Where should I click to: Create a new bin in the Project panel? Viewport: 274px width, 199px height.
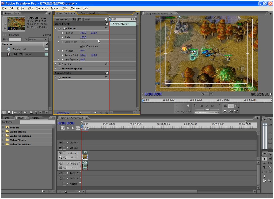coord(25,112)
